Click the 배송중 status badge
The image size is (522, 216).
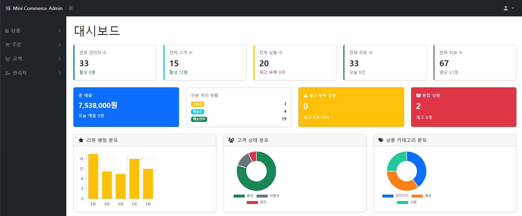click(197, 112)
